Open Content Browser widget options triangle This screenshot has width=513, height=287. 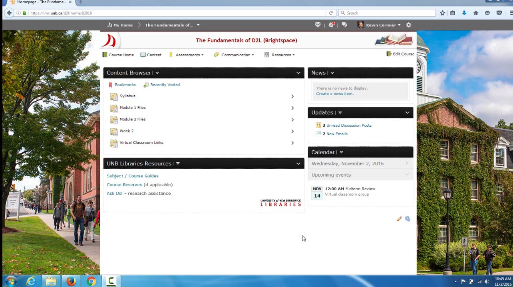pos(157,73)
